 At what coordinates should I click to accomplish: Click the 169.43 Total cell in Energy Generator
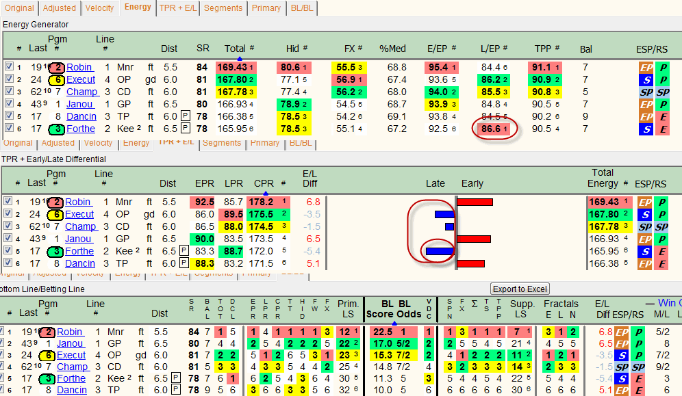236,67
